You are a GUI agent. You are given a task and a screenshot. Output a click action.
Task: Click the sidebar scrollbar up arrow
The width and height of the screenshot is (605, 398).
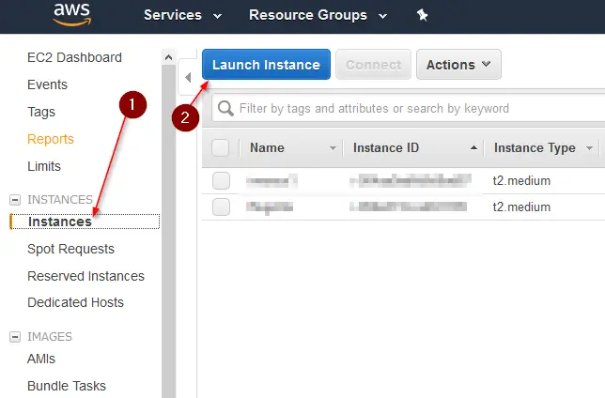(x=168, y=57)
